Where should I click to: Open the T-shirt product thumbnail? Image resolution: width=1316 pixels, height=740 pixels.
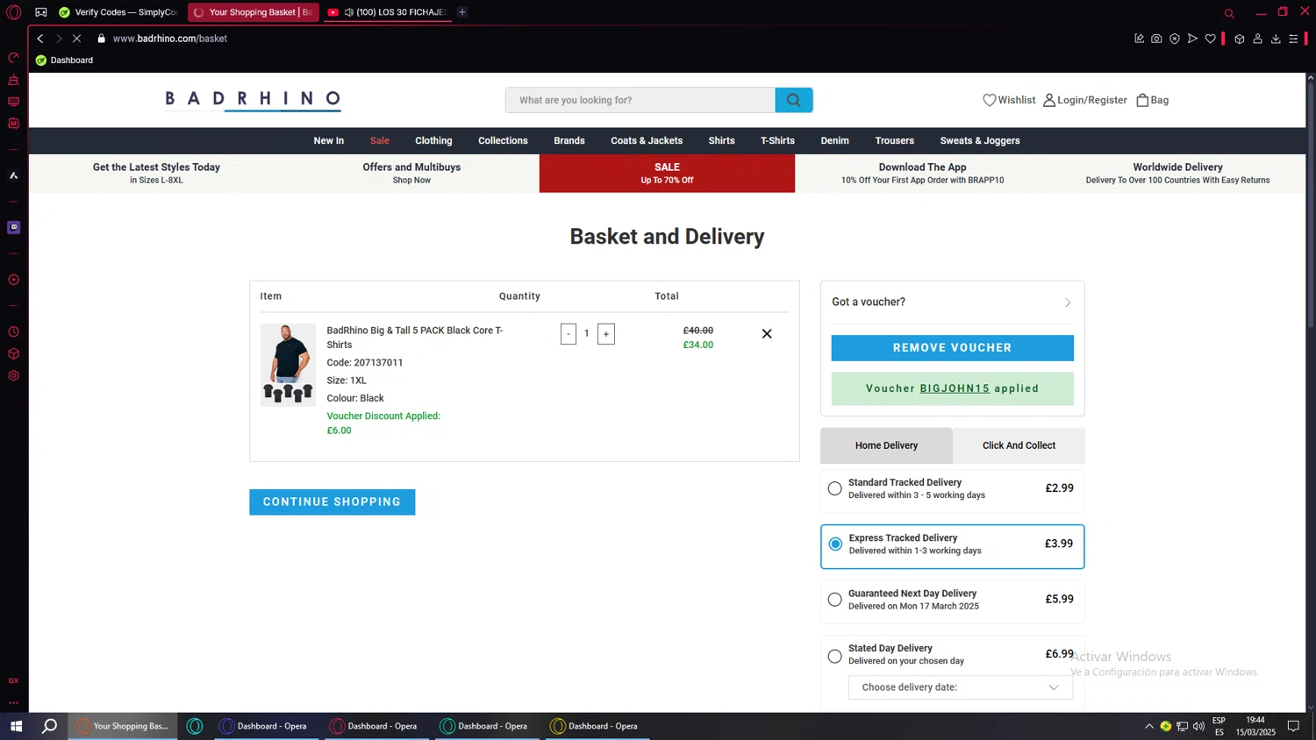click(x=288, y=365)
